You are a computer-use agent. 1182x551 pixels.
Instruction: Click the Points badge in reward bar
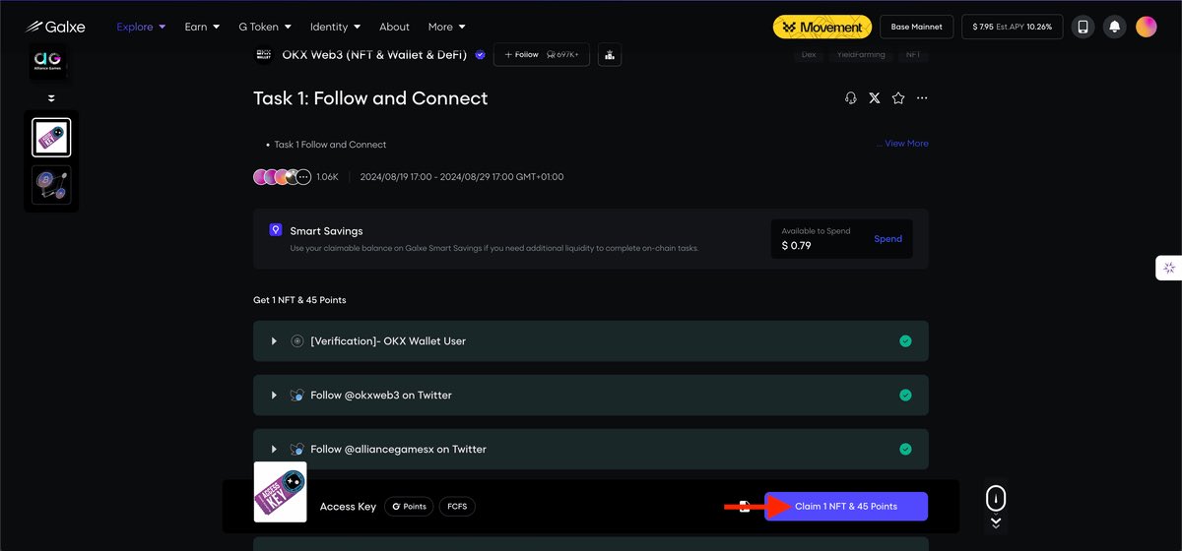click(x=409, y=507)
